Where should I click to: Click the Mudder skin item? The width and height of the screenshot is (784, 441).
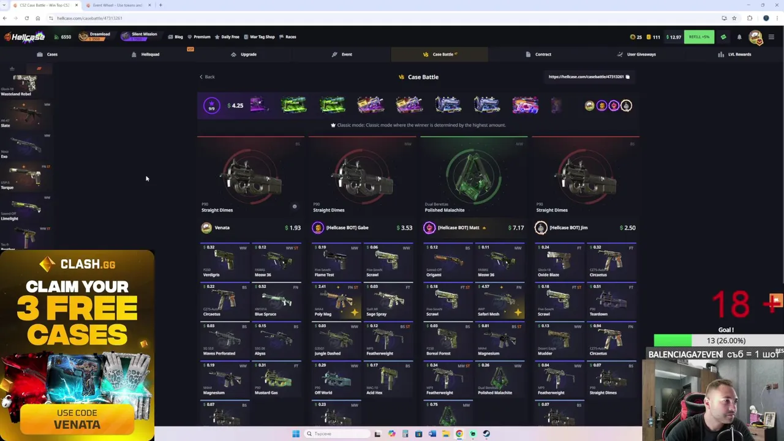(x=559, y=340)
